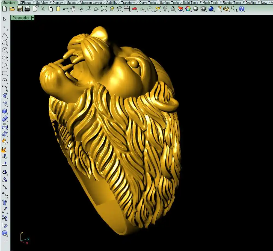Viewport: 273px width, 251px height.
Task: Switch to the Mesh Tools tab
Action: (x=210, y=3)
